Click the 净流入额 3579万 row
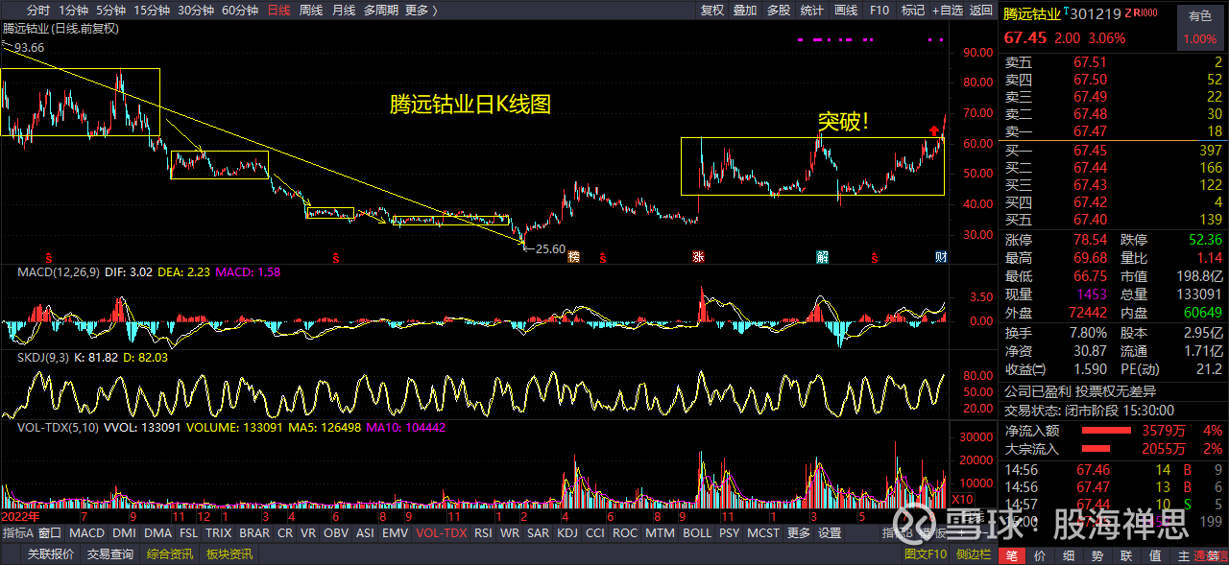The height and width of the screenshot is (565, 1229). 1114,431
